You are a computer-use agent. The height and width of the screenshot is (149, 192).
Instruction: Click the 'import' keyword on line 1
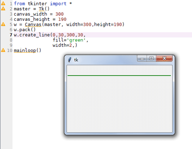coord(58,4)
